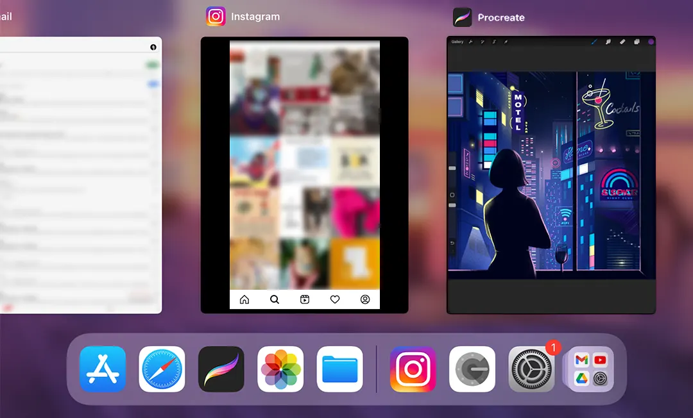Tap the Procreate sidebar modify square button

[452, 195]
